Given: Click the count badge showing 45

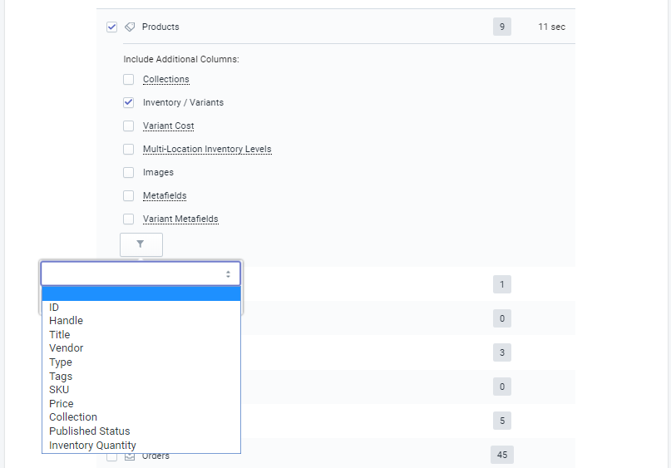Looking at the screenshot, I should click(x=502, y=455).
